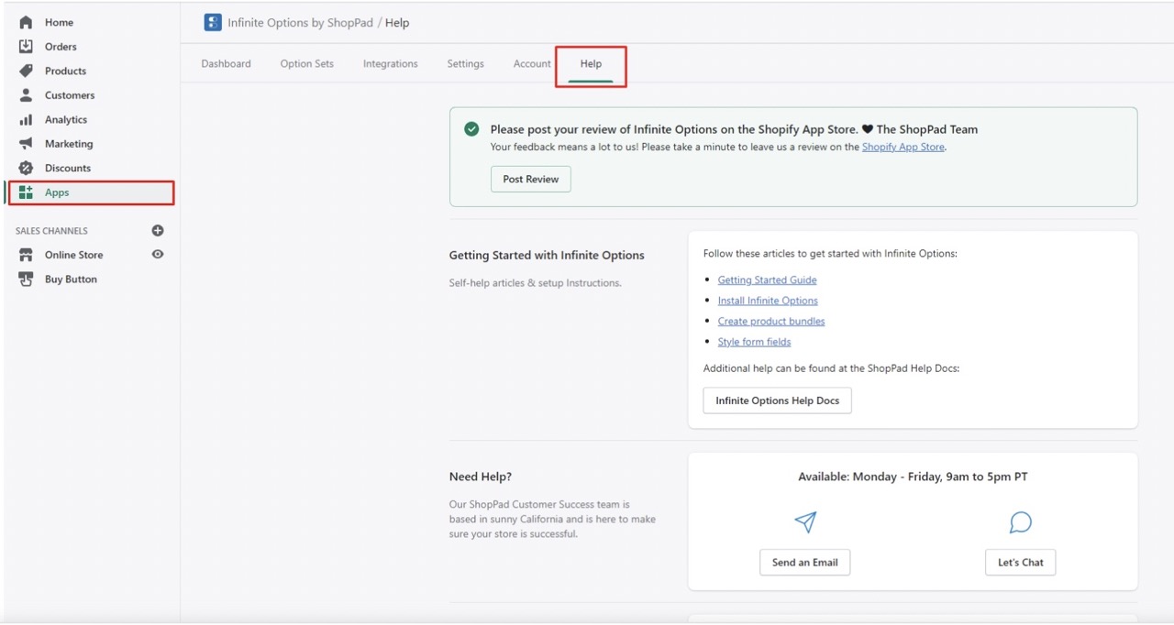Open the Getting Started Guide link

(x=767, y=280)
